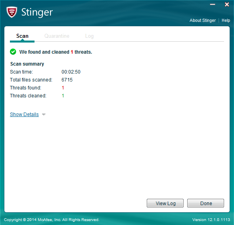The image size is (234, 225).
Task: Select total files scanned value 6715
Action: point(67,80)
